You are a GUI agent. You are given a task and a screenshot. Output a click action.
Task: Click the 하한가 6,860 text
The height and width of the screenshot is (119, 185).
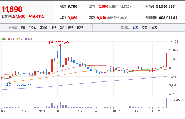pyautogui.click(x=117, y=18)
